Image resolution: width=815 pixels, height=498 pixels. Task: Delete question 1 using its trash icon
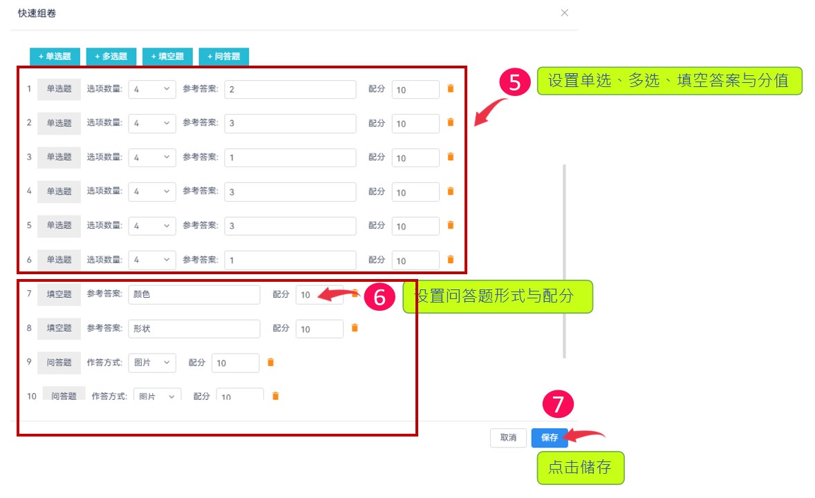[x=450, y=88]
